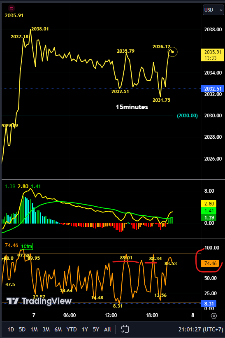This screenshot has width=225, height=338.
Task: Click the pink symbol icon above 2035.91
Action: [12, 8]
